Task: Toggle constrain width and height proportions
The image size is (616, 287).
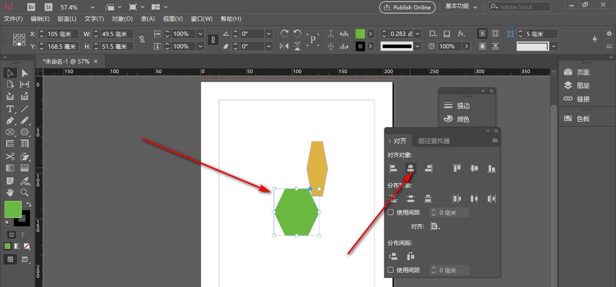Action: 142,40
